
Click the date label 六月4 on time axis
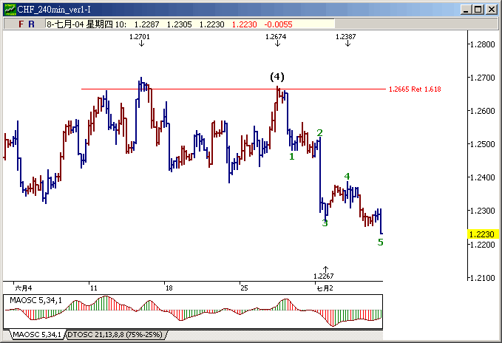tap(24, 288)
